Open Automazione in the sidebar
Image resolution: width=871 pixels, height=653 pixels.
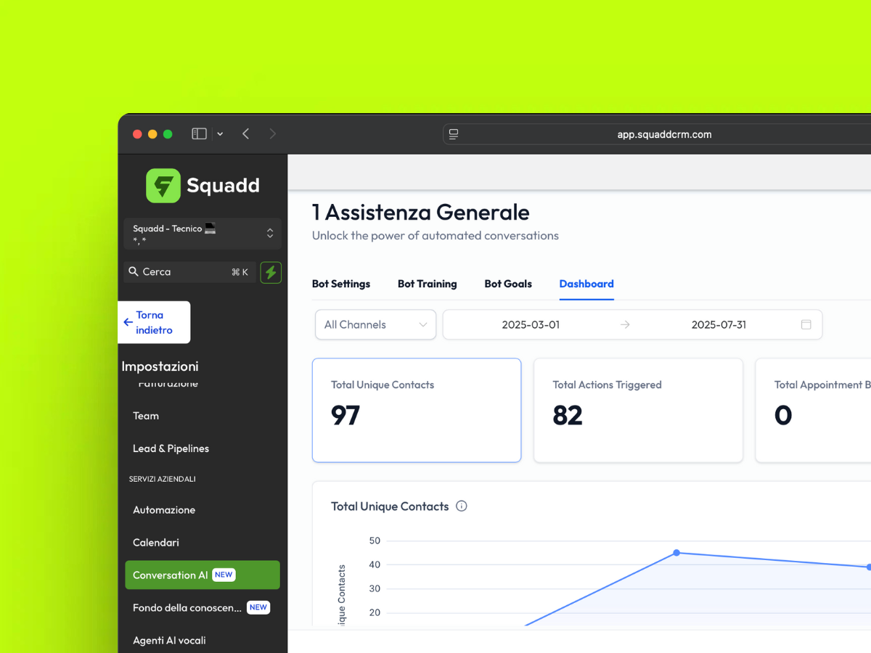click(x=164, y=510)
